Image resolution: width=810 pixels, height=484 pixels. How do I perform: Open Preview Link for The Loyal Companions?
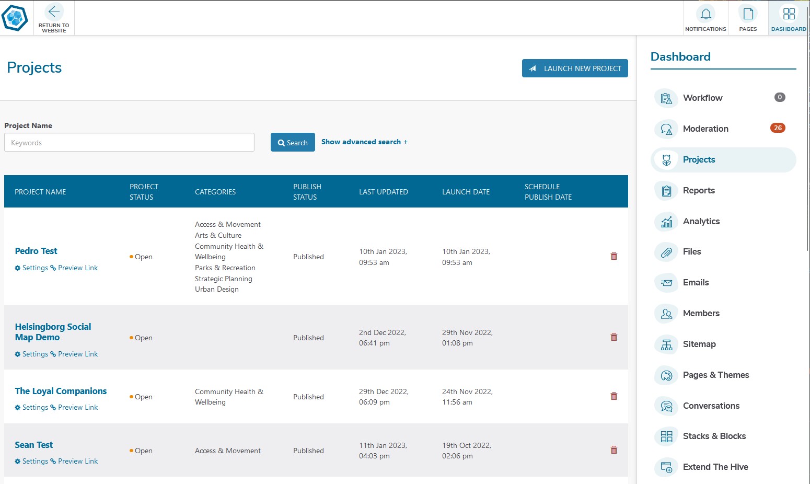74,407
